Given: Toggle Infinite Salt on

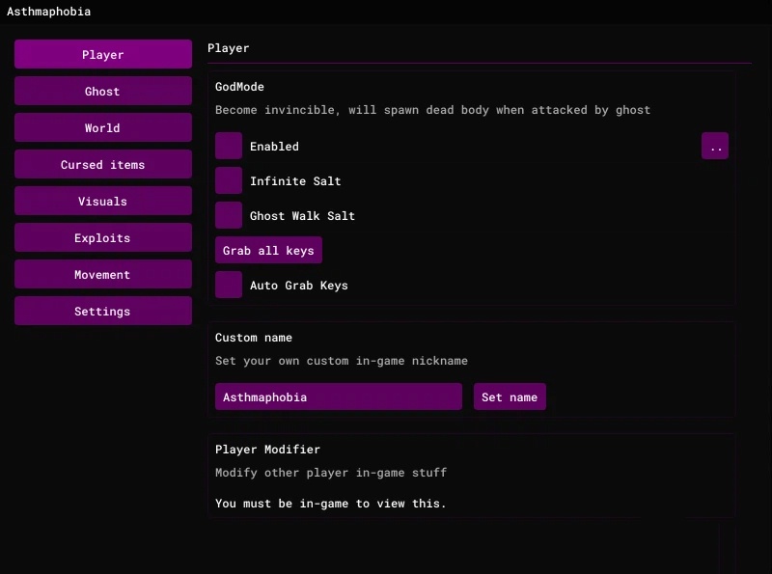Looking at the screenshot, I should coord(228,180).
